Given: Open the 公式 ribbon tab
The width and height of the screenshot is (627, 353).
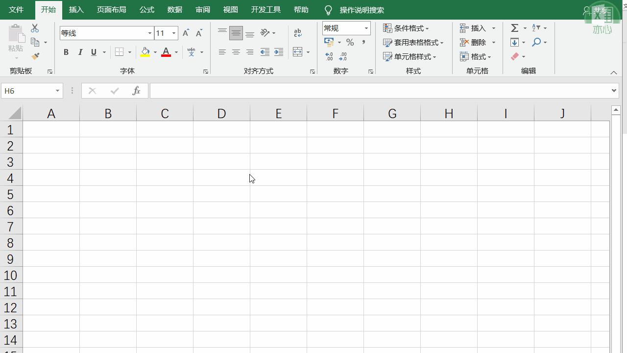Looking at the screenshot, I should tap(147, 10).
